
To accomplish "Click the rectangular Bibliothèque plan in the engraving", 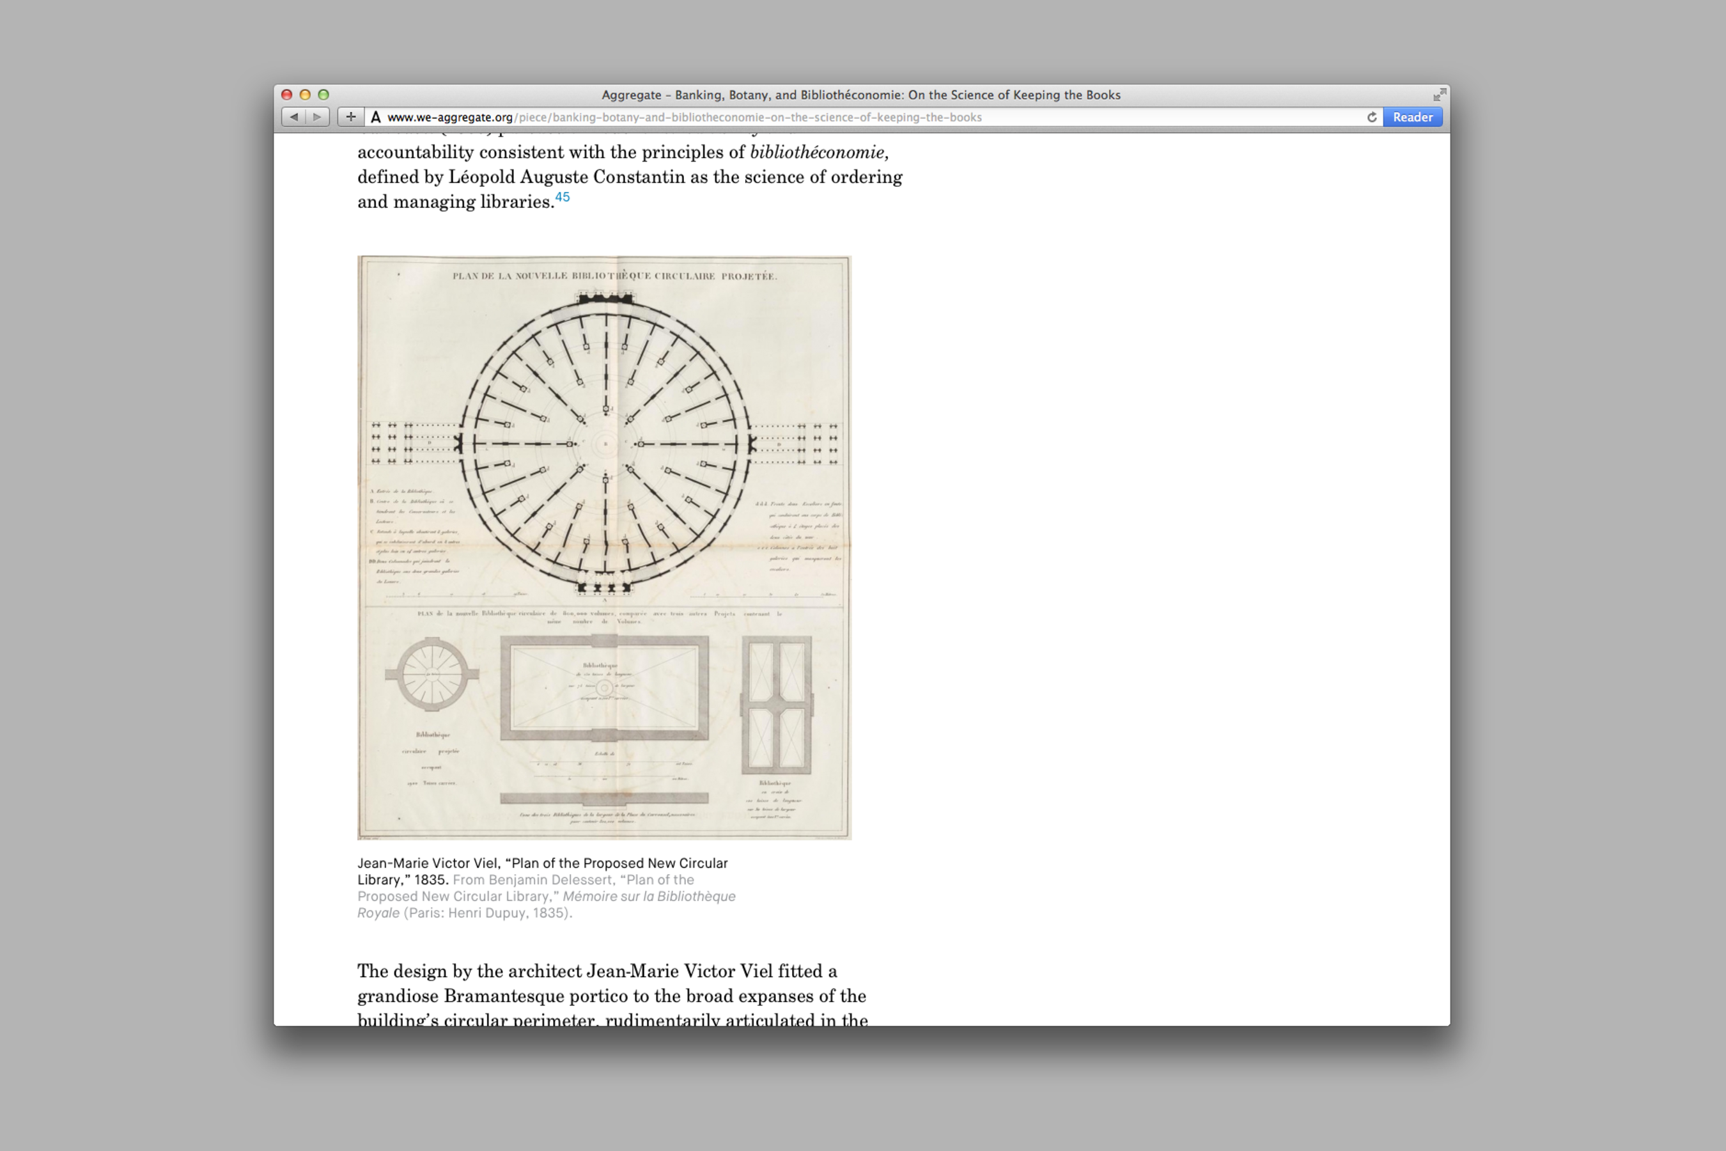I will coord(604,688).
